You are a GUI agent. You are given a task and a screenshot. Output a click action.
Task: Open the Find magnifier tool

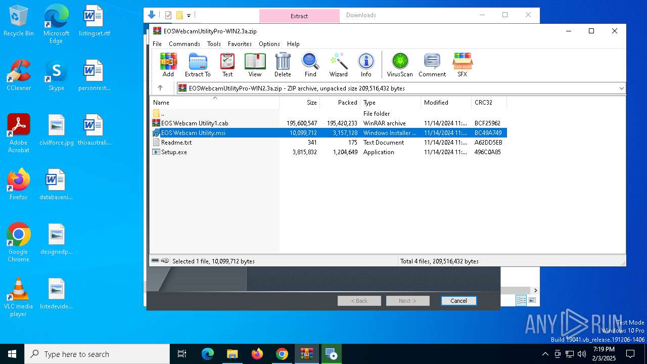tap(310, 65)
